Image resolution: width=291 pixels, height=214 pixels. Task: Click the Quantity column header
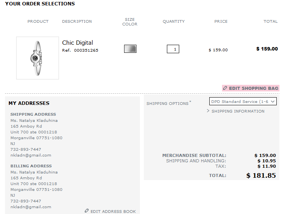(x=173, y=22)
